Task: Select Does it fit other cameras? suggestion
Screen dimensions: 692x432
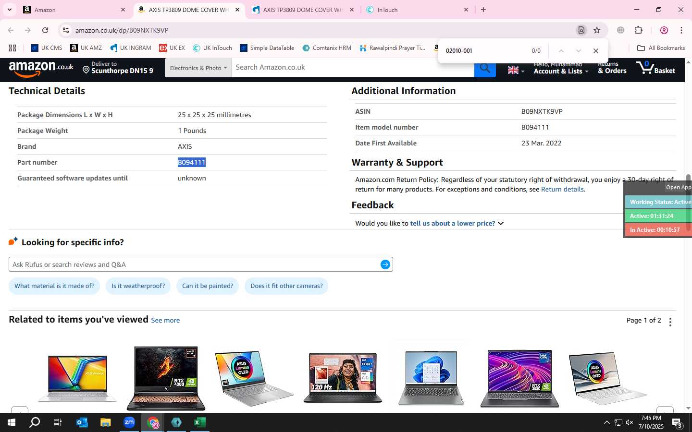Action: [286, 286]
